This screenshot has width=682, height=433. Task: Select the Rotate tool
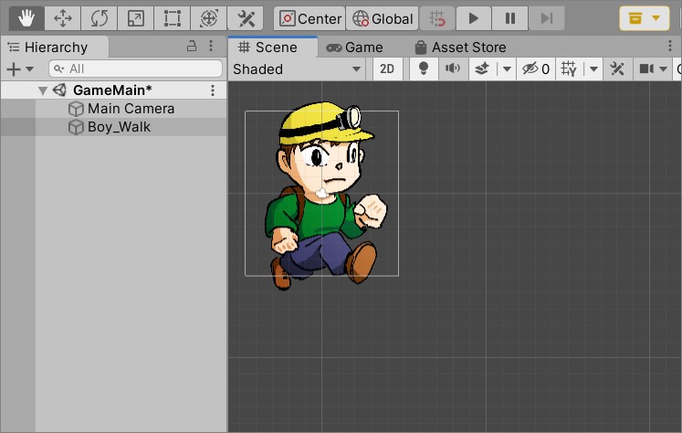[99, 18]
